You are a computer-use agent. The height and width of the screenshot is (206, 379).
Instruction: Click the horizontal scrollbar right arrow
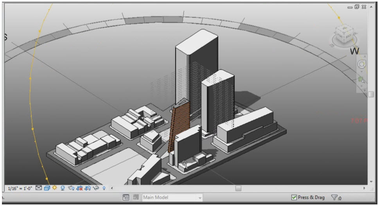(364, 188)
